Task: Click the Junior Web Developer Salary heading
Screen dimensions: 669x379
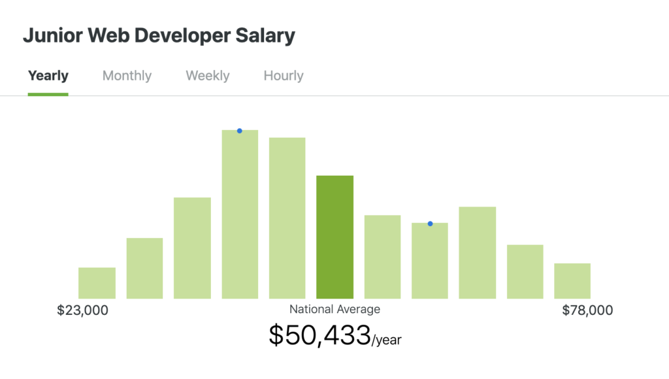Action: pyautogui.click(x=159, y=36)
